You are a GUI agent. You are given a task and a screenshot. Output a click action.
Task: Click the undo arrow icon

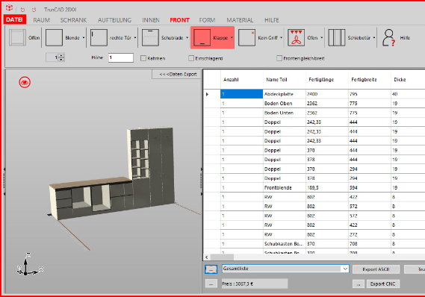pyautogui.click(x=22, y=10)
